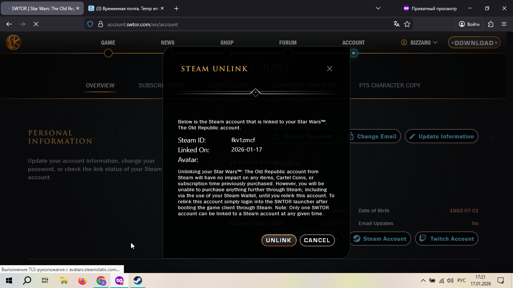Click the browser back arrow
The image size is (513, 288).
(9, 24)
